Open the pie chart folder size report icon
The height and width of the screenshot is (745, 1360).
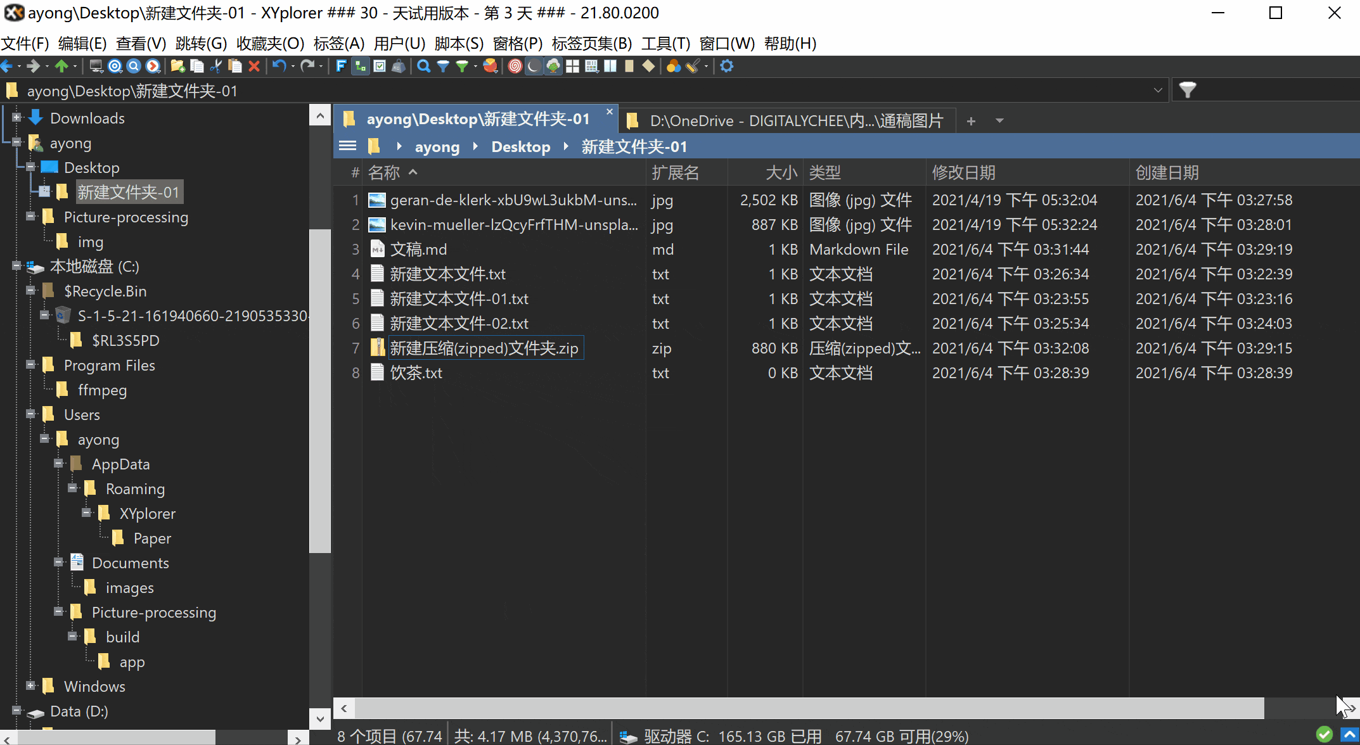click(490, 66)
